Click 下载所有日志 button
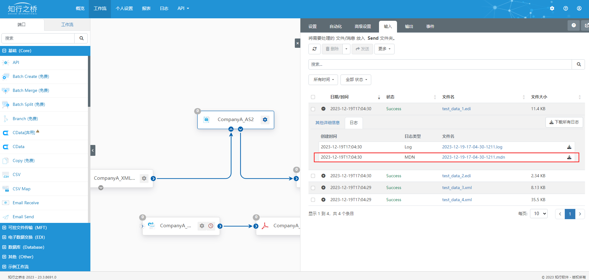The height and width of the screenshot is (280, 589). coord(564,122)
